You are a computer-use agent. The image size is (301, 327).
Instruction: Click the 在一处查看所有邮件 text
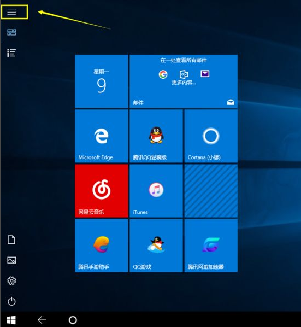coord(184,60)
